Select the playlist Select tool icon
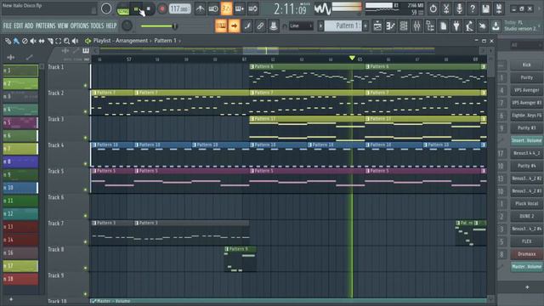 [59, 42]
